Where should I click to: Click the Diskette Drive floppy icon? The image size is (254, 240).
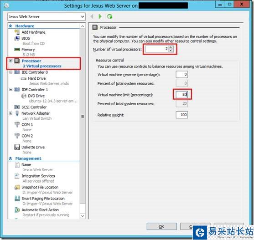coord(17,147)
